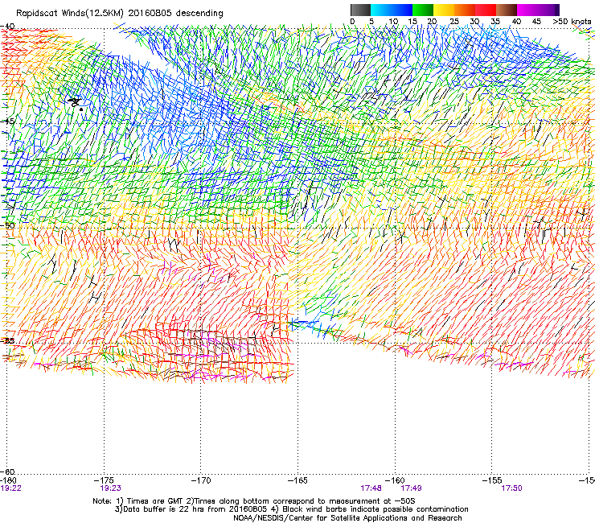Screen dimensions: 595x523
Task: Click the '30' label under the color scale
Action: (474, 22)
